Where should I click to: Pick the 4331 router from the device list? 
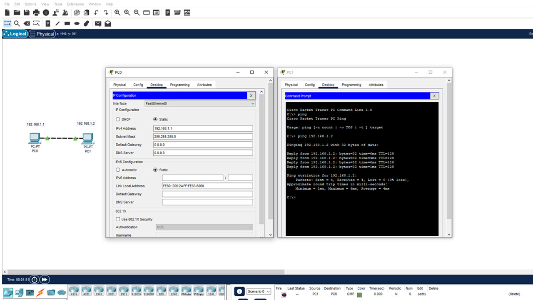click(74, 290)
